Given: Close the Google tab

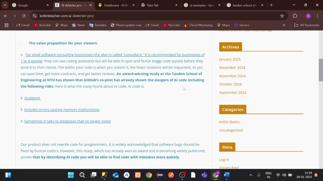Looking at the screenshot, I should click(x=48, y=5).
